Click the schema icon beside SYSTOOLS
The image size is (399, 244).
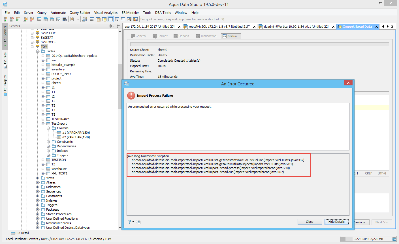point(37,42)
